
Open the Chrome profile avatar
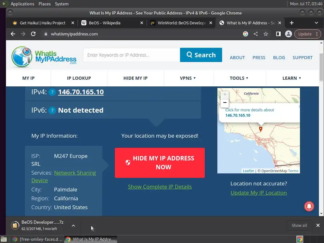[x=289, y=34]
